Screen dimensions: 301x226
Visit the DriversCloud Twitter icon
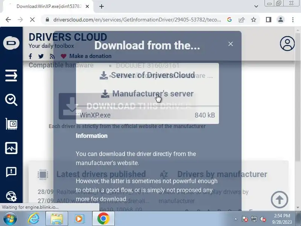41,56
